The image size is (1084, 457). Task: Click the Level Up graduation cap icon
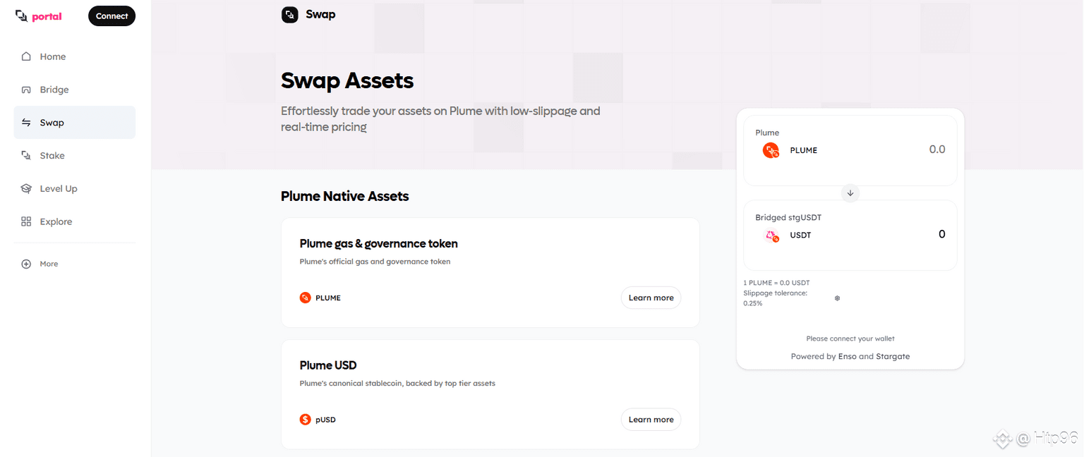pyautogui.click(x=26, y=188)
